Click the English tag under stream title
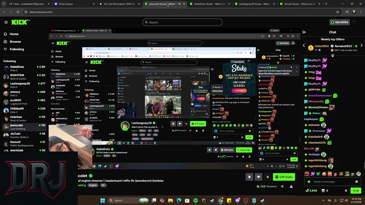 [93, 185]
